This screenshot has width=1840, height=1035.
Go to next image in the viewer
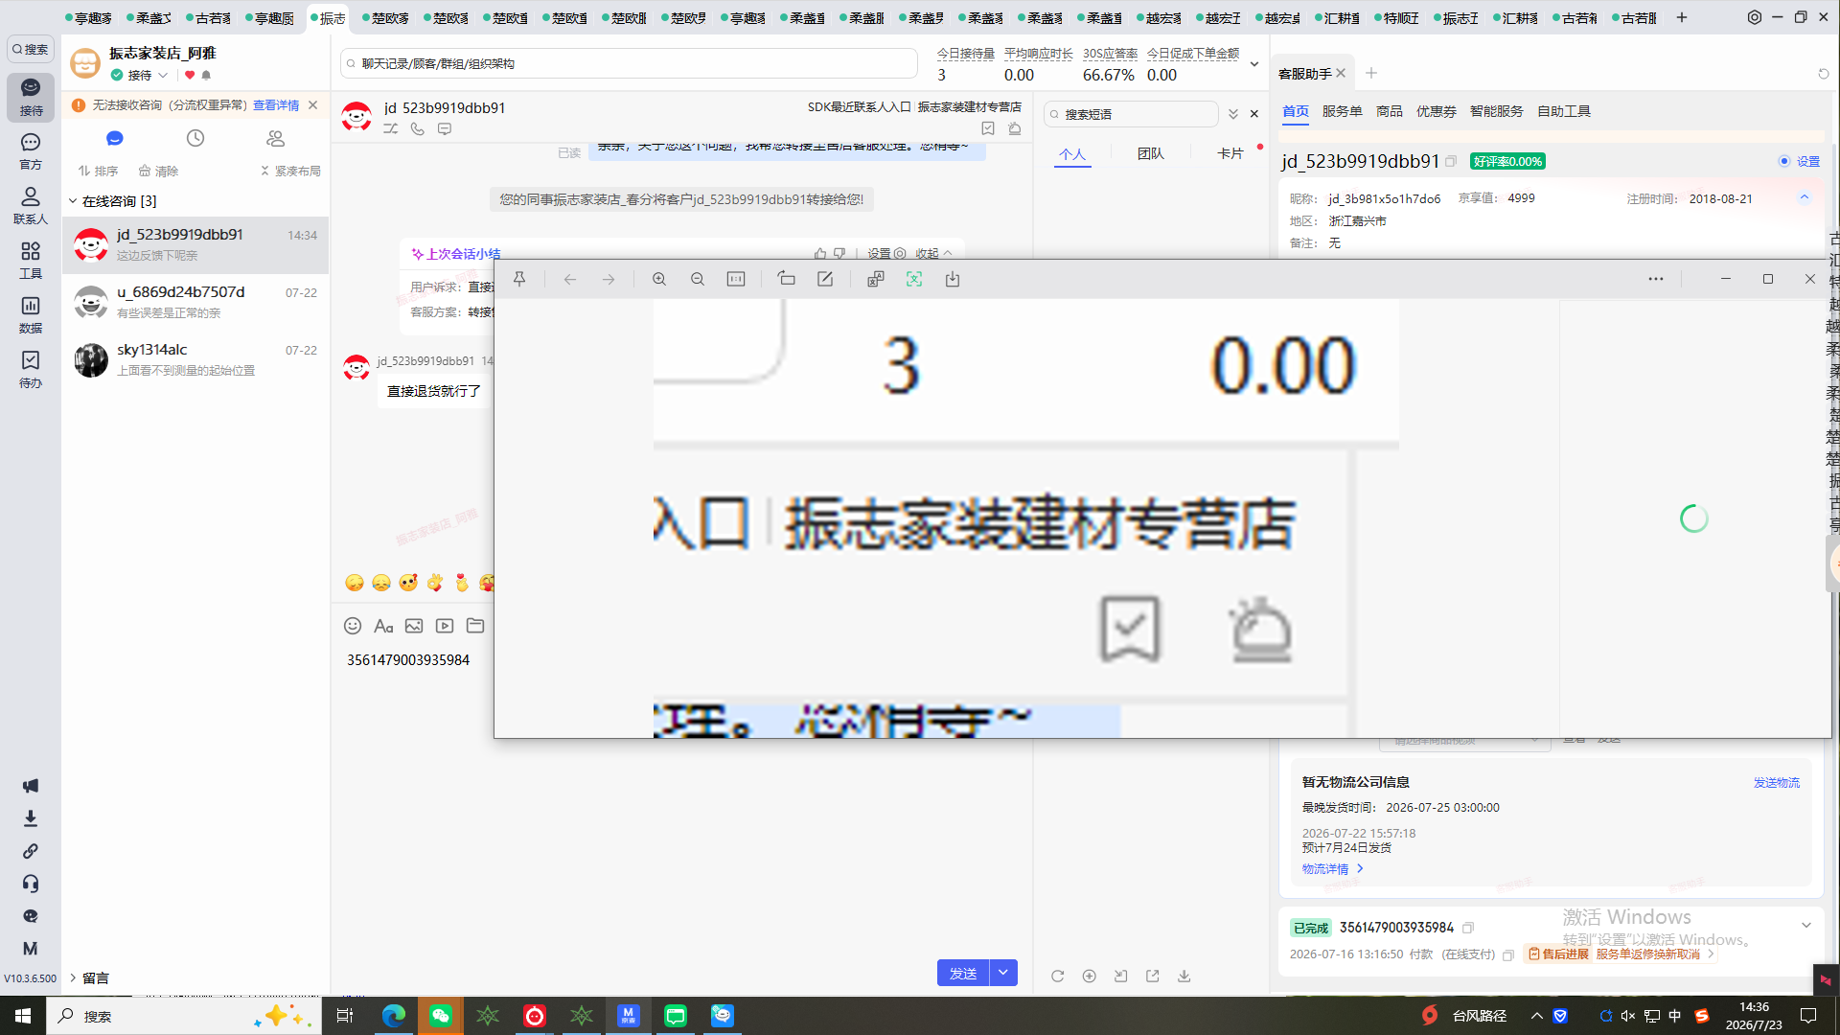tap(609, 279)
